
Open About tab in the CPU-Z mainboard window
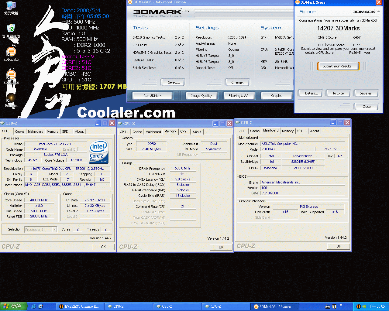coord(315,131)
